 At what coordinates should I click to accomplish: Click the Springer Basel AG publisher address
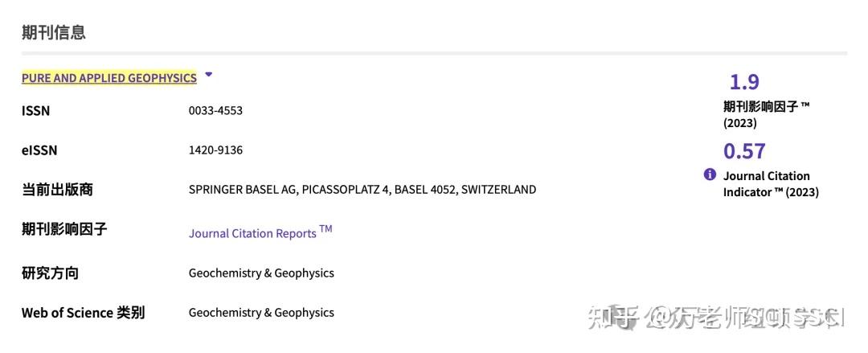362,190
